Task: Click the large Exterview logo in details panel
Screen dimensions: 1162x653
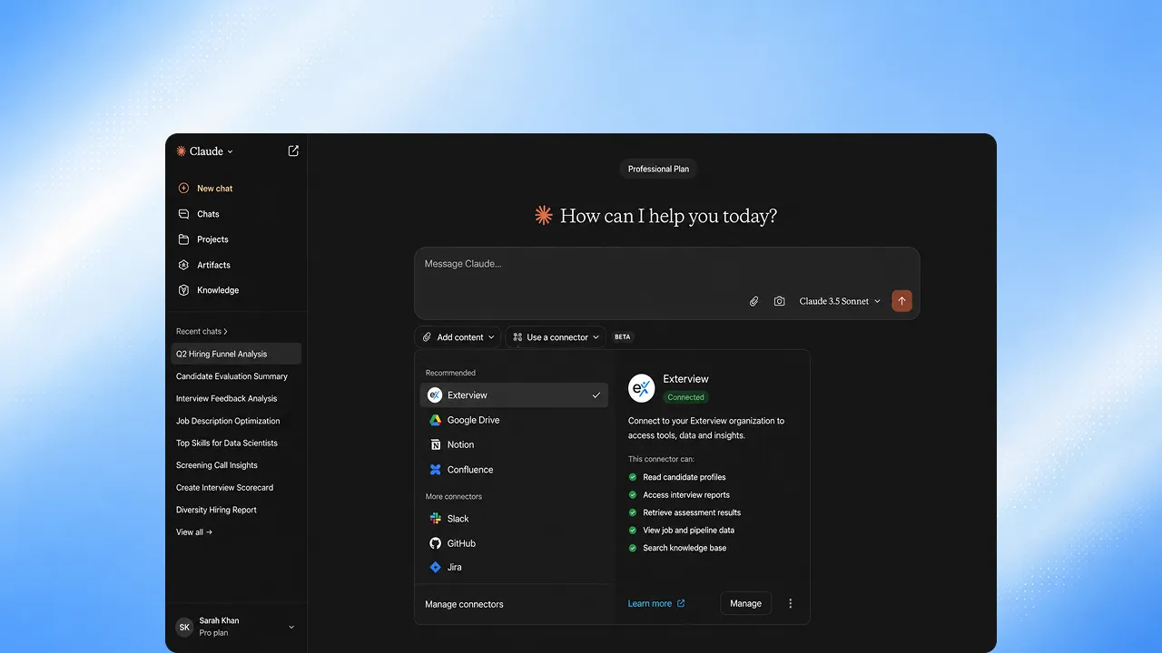Action: (x=642, y=388)
